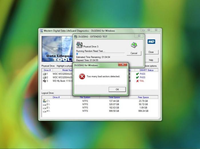Click the WD logo icon
The image size is (200, 149).
click(x=151, y=42)
